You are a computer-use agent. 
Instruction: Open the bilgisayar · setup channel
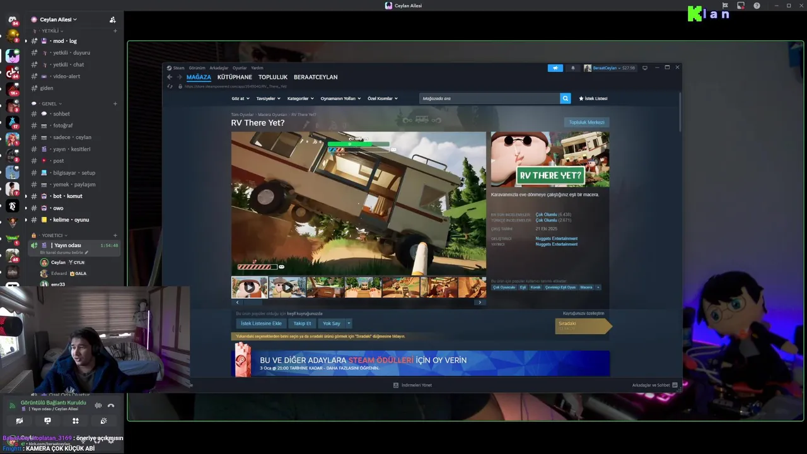(73, 173)
